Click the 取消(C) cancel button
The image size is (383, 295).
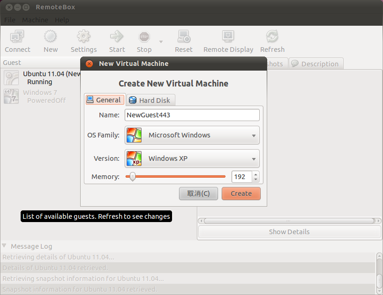[198, 194]
